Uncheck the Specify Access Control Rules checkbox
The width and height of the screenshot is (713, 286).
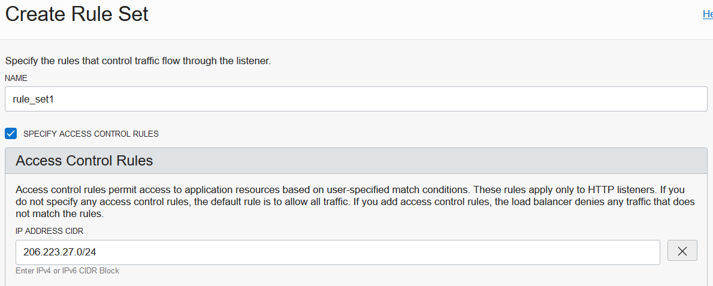coord(11,134)
